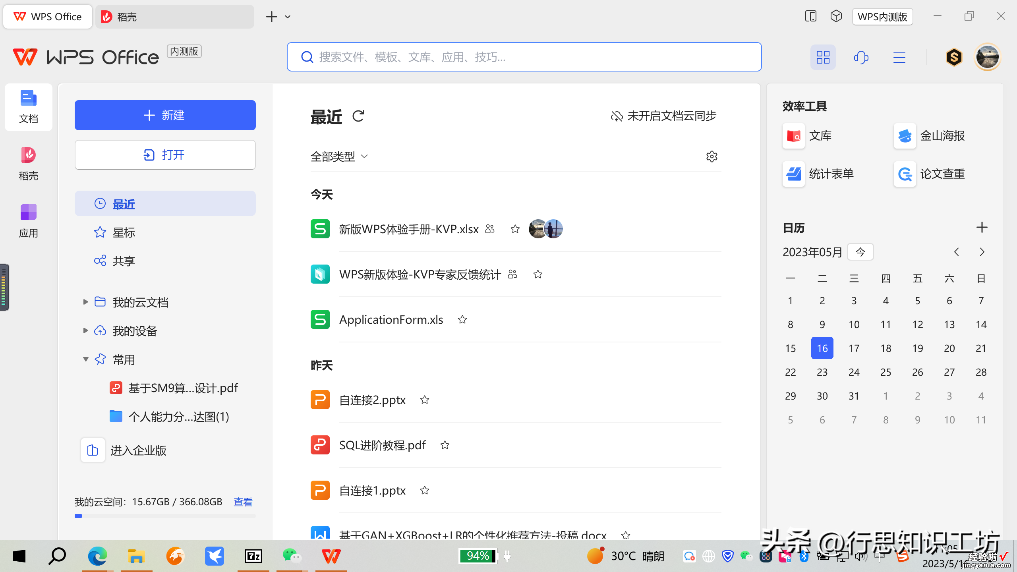Open the 文库 efficiency tool
The image size is (1017, 572).
pos(808,136)
